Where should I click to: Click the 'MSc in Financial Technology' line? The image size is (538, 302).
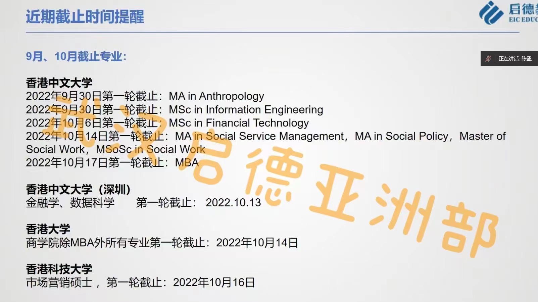[x=167, y=123]
